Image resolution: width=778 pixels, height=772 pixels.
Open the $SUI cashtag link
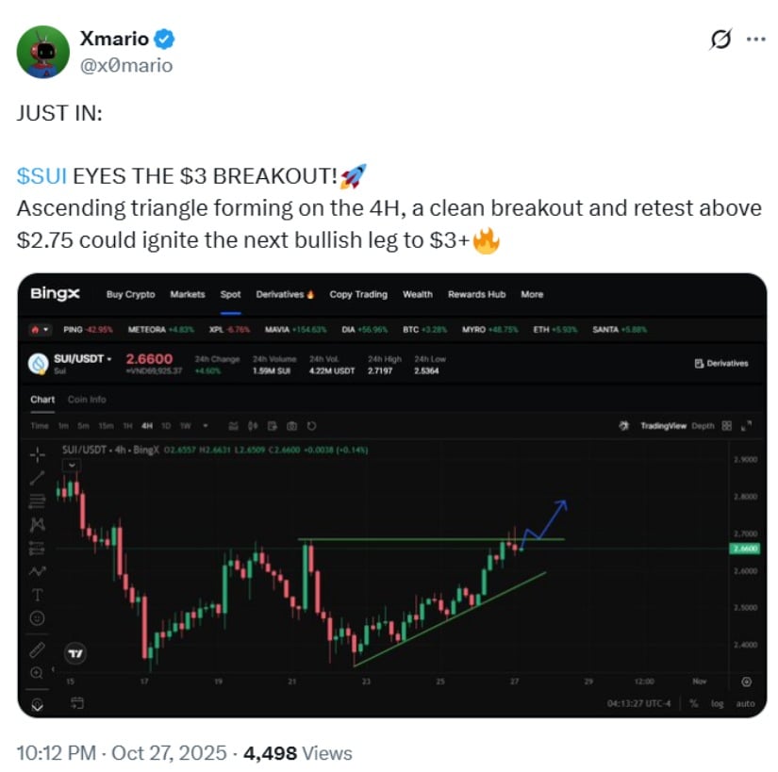pyautogui.click(x=41, y=176)
